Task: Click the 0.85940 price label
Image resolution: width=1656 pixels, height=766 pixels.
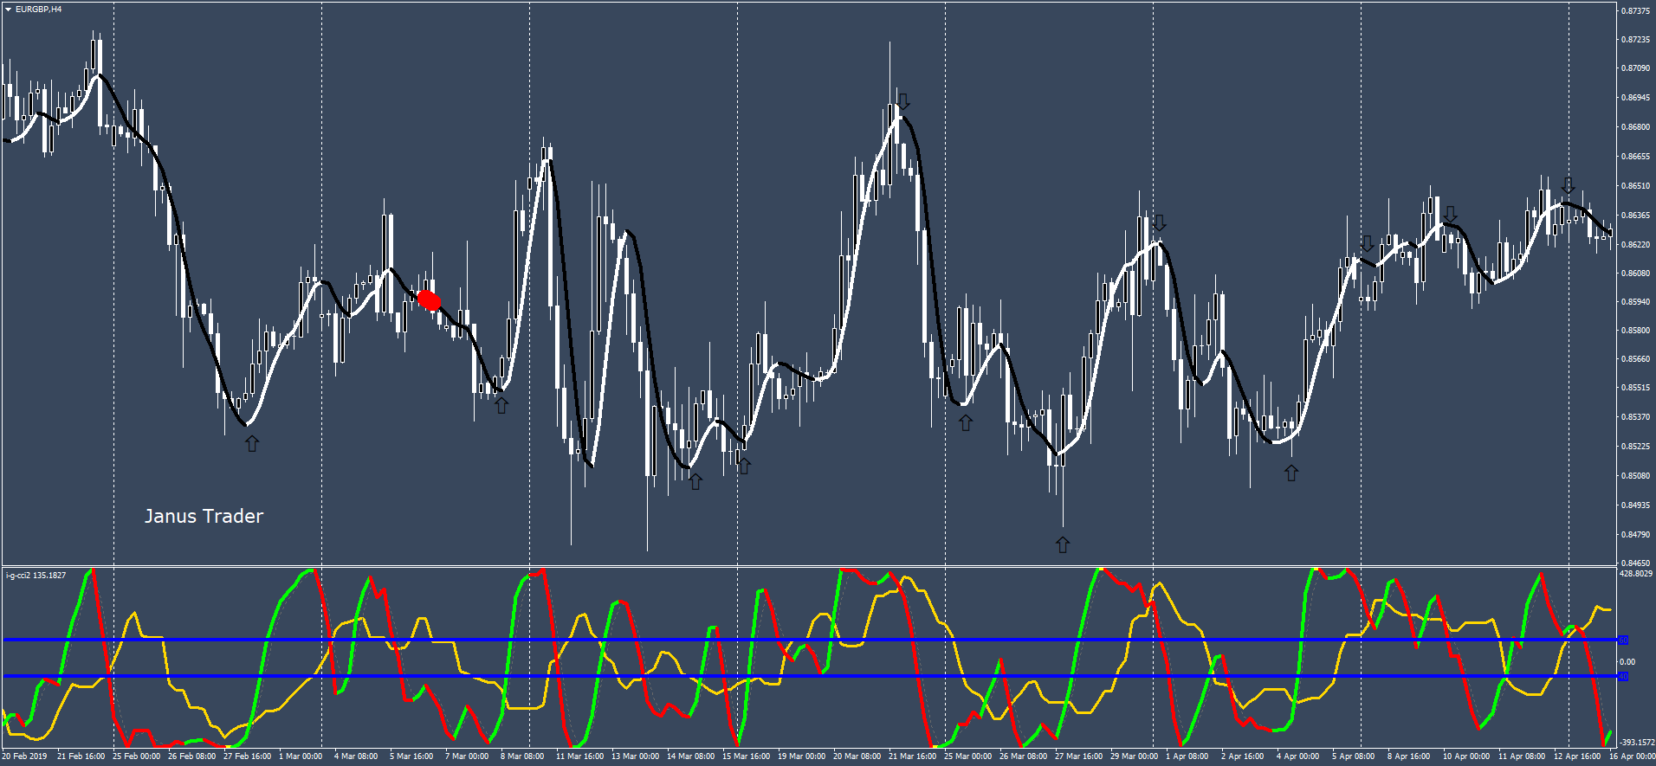Action: coord(1635,302)
